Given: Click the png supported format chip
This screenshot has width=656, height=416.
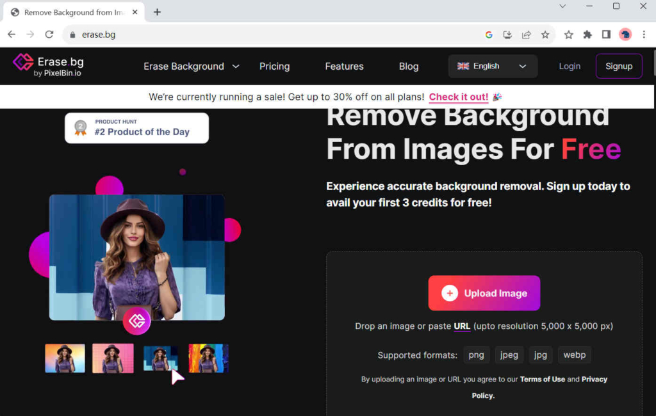Looking at the screenshot, I should point(476,355).
